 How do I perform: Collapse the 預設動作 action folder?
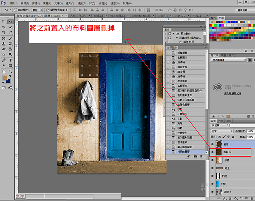(x=173, y=34)
